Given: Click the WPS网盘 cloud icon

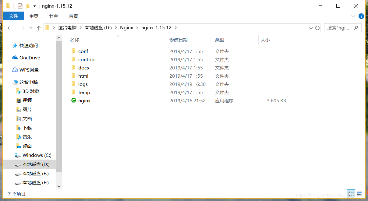Looking at the screenshot, I should click(15, 70).
